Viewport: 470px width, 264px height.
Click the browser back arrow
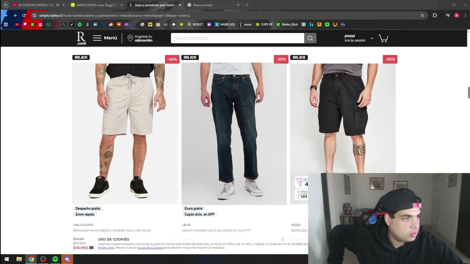[x=6, y=15]
